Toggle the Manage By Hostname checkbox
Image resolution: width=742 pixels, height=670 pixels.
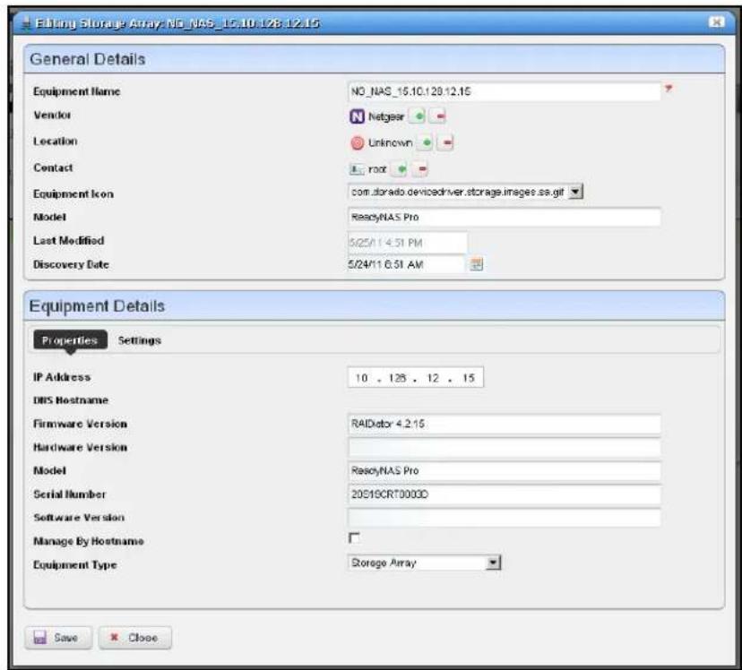[x=354, y=537]
